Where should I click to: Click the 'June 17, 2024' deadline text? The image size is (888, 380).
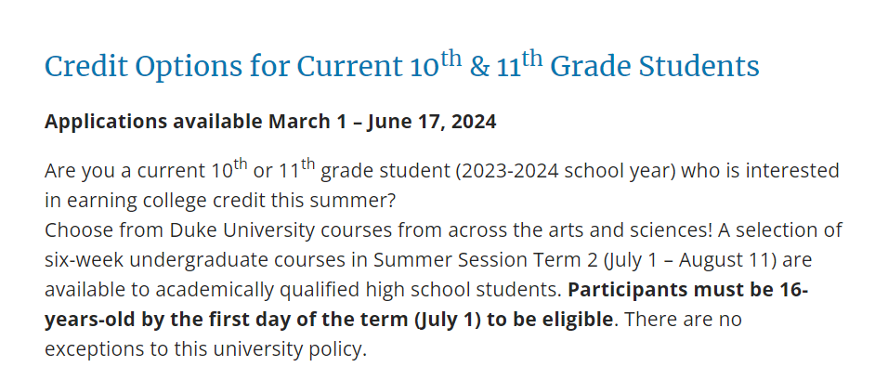tap(432, 121)
